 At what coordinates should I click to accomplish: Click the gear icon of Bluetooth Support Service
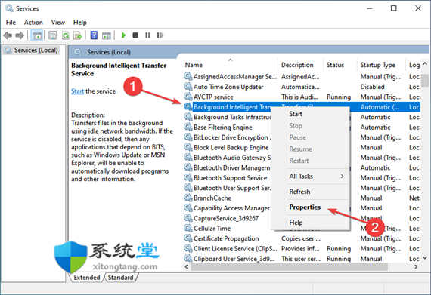point(188,177)
